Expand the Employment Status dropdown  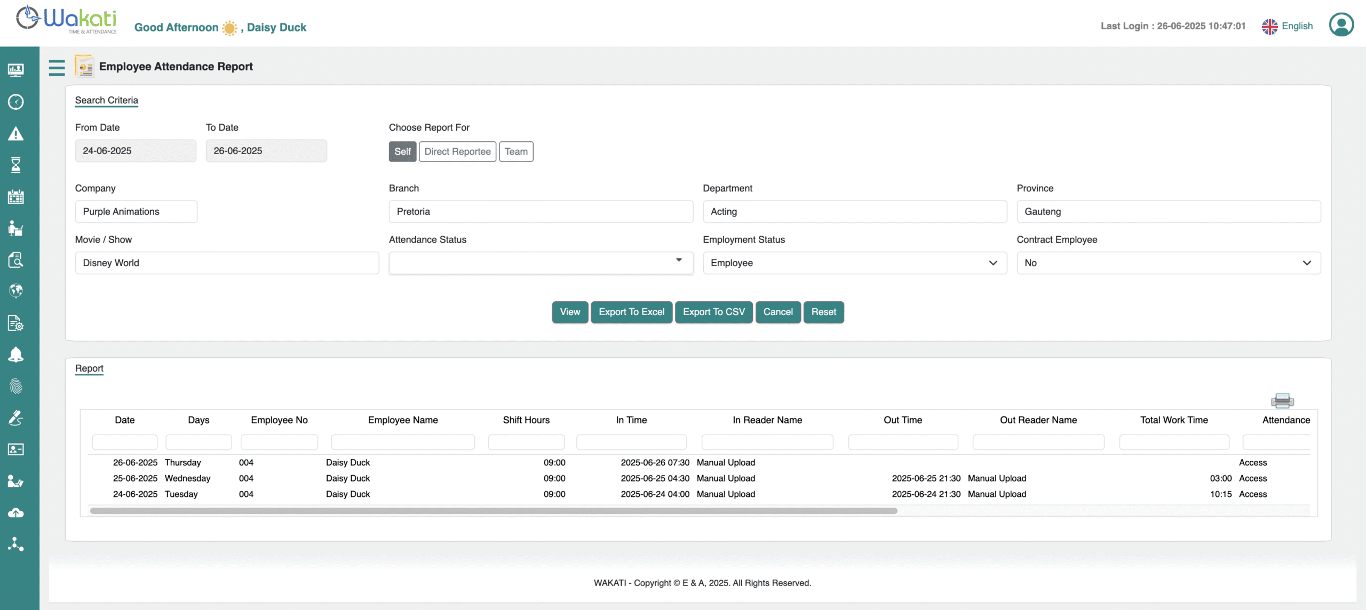854,263
